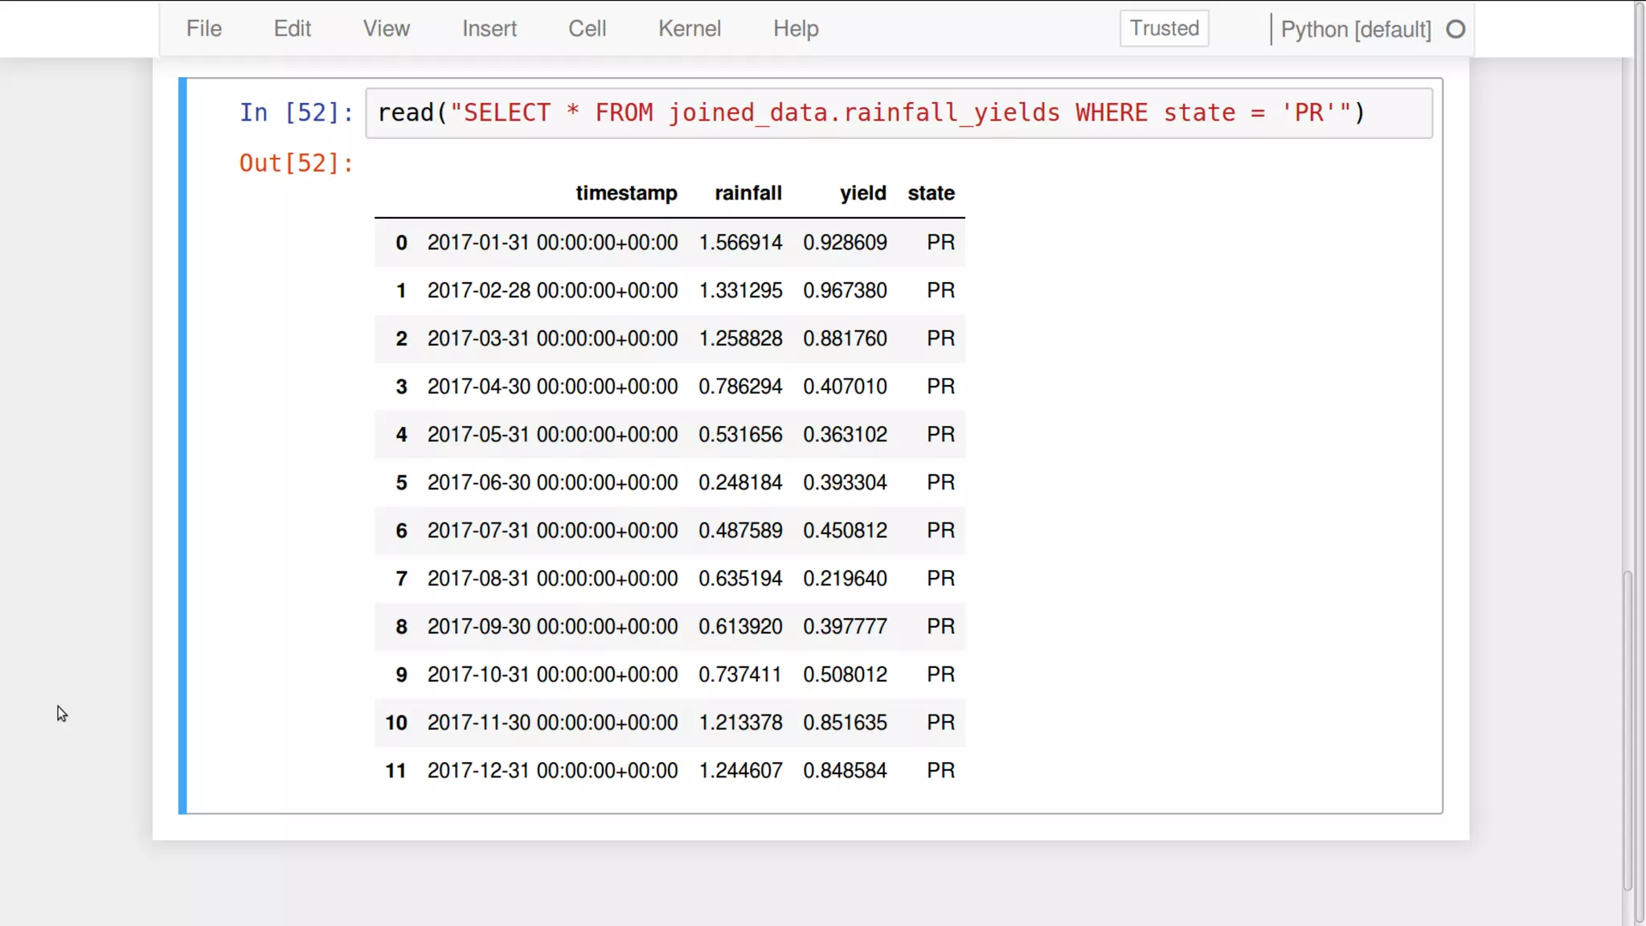Click the rainfall column header
The width and height of the screenshot is (1646, 926).
pos(747,194)
